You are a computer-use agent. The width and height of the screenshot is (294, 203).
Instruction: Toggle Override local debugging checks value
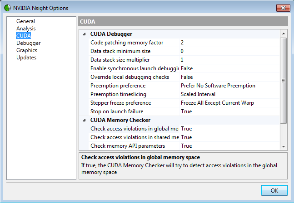click(x=229, y=77)
